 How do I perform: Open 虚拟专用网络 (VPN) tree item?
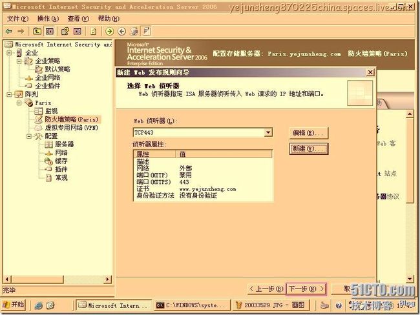pyautogui.click(x=71, y=128)
